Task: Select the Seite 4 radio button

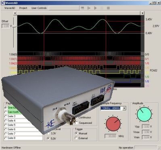Action: point(6,121)
